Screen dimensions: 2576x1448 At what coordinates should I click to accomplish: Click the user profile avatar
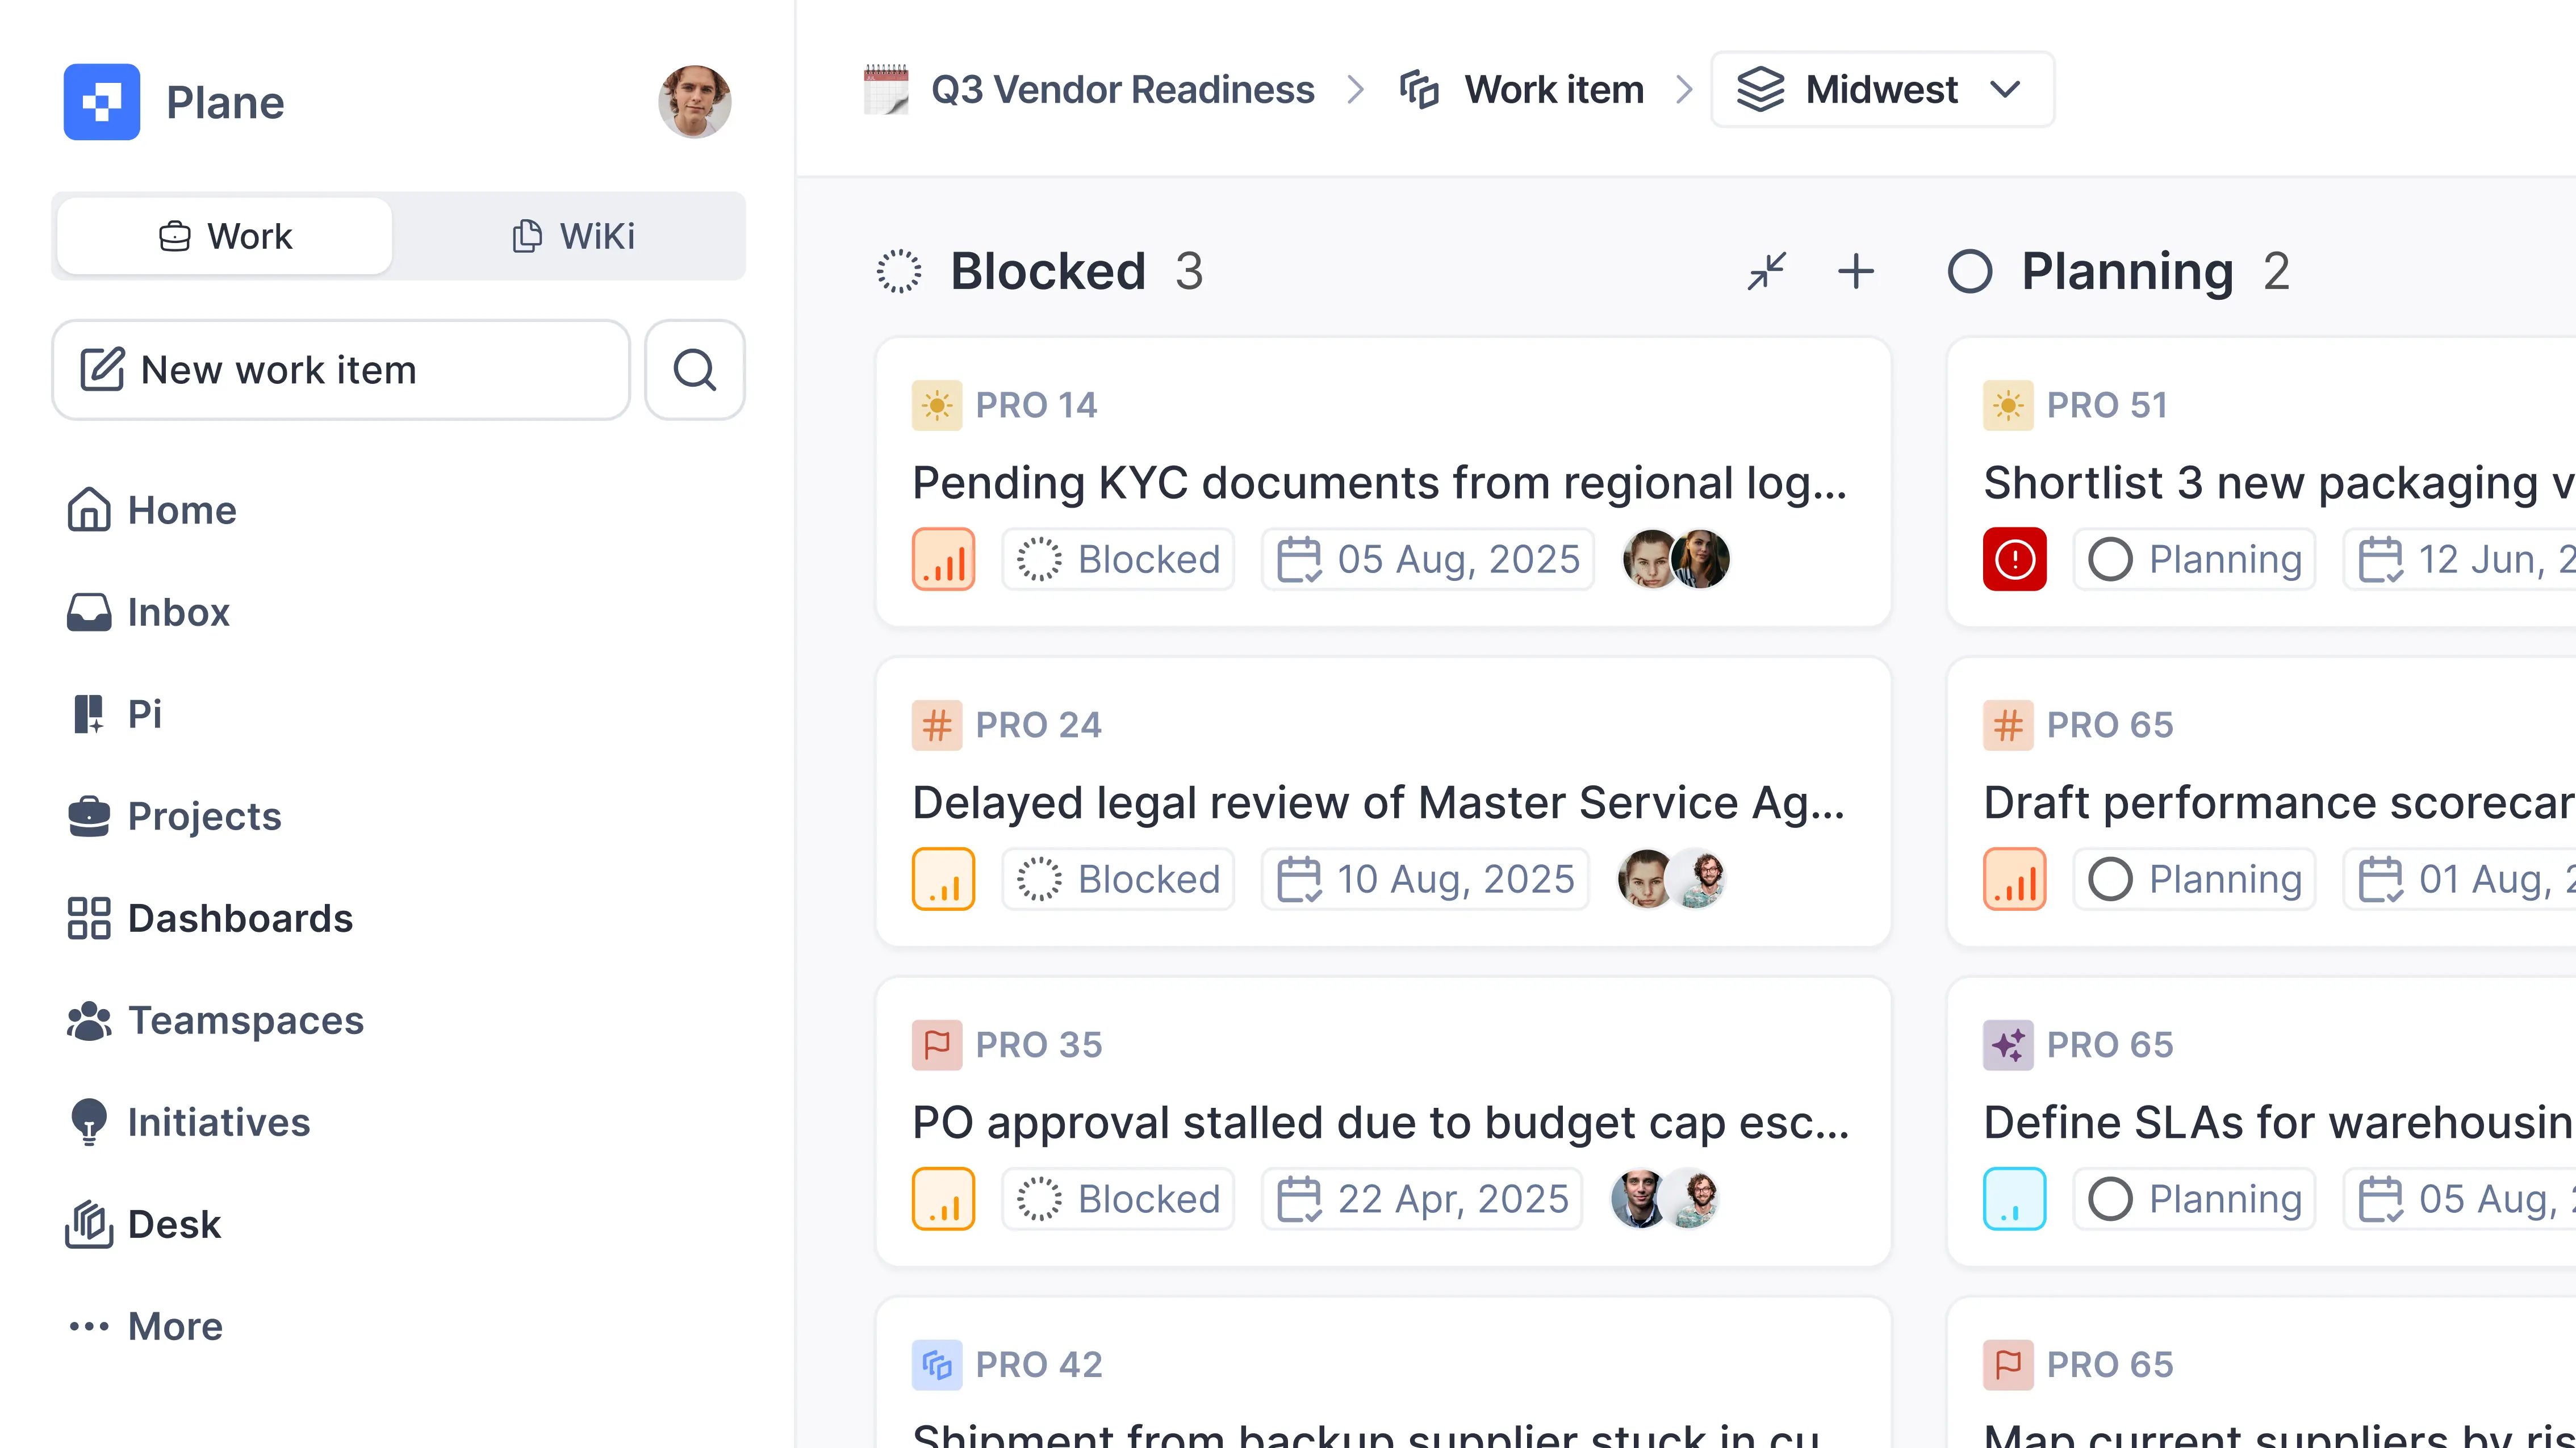click(695, 102)
